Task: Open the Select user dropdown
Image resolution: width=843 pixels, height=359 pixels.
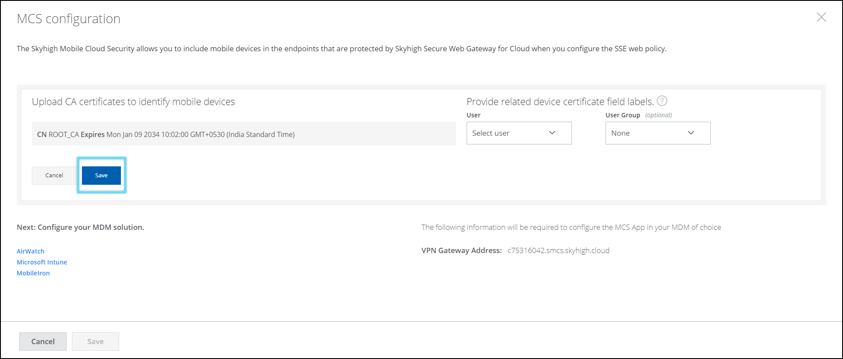Action: click(x=518, y=133)
